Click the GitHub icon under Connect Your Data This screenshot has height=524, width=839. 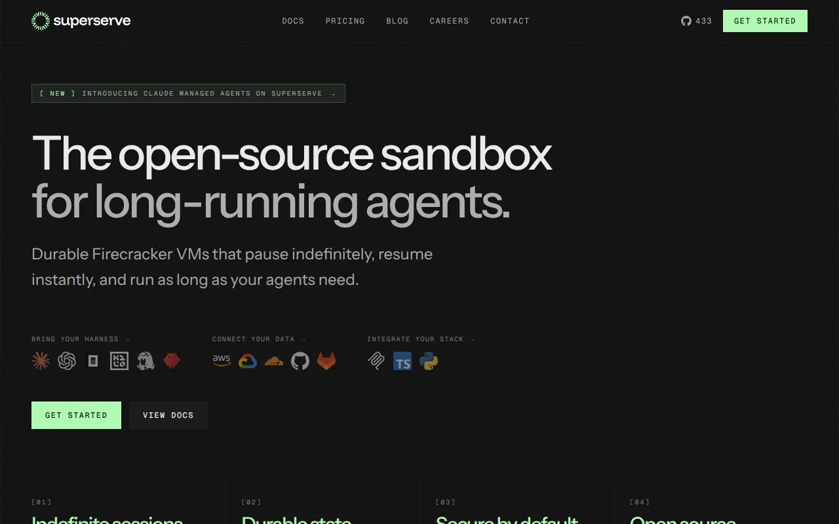300,361
